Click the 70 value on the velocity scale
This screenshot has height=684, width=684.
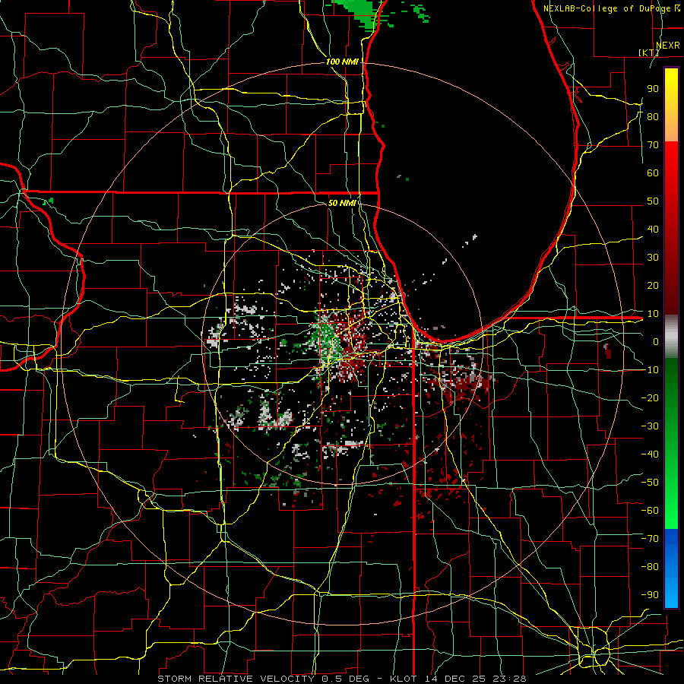click(x=653, y=144)
